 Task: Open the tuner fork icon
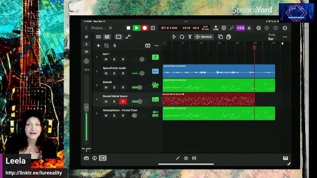click(x=232, y=28)
